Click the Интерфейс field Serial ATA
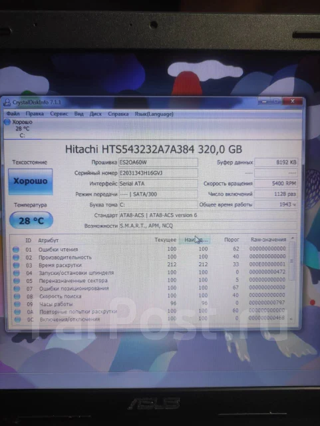 click(x=158, y=184)
